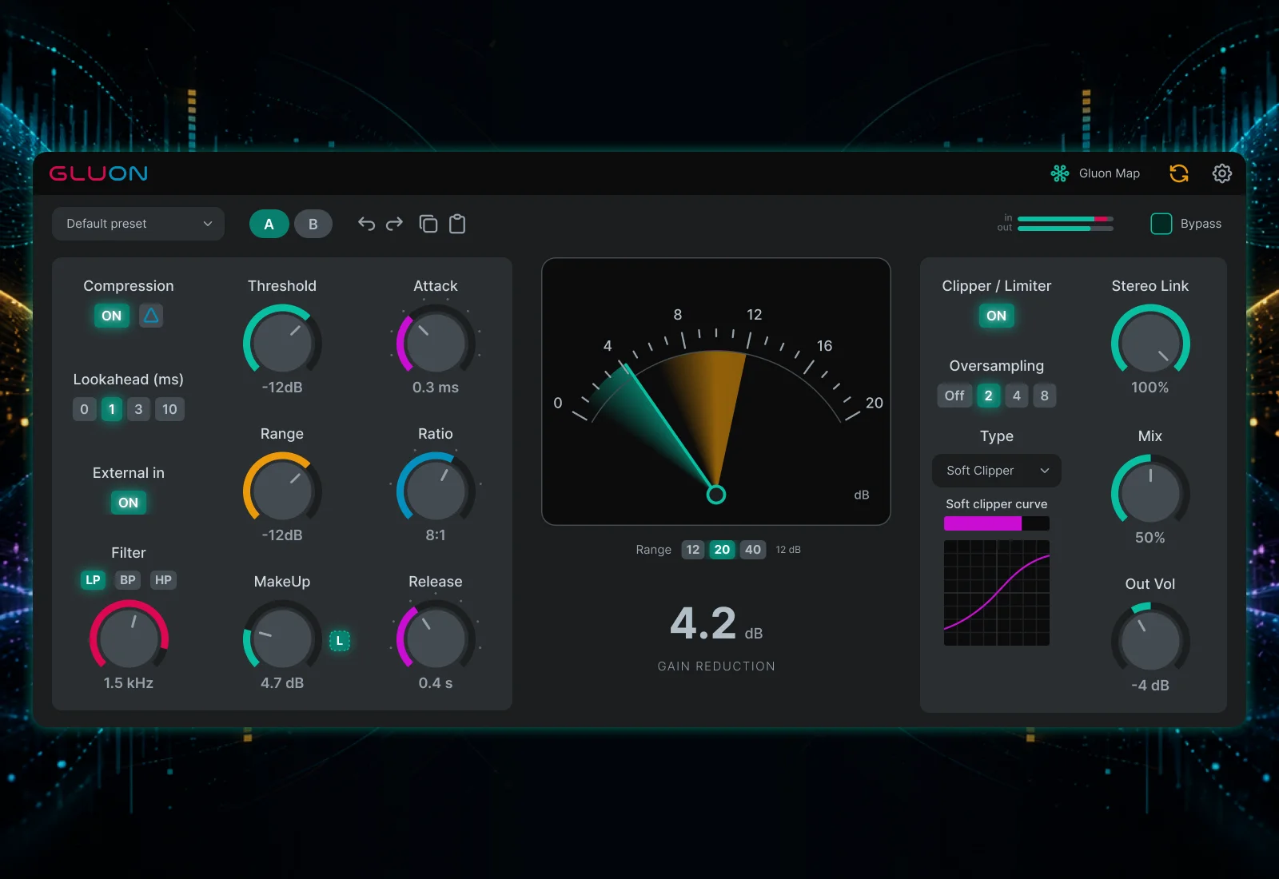Redo with the forward arrow icon
Image resolution: width=1279 pixels, height=879 pixels.
click(395, 224)
